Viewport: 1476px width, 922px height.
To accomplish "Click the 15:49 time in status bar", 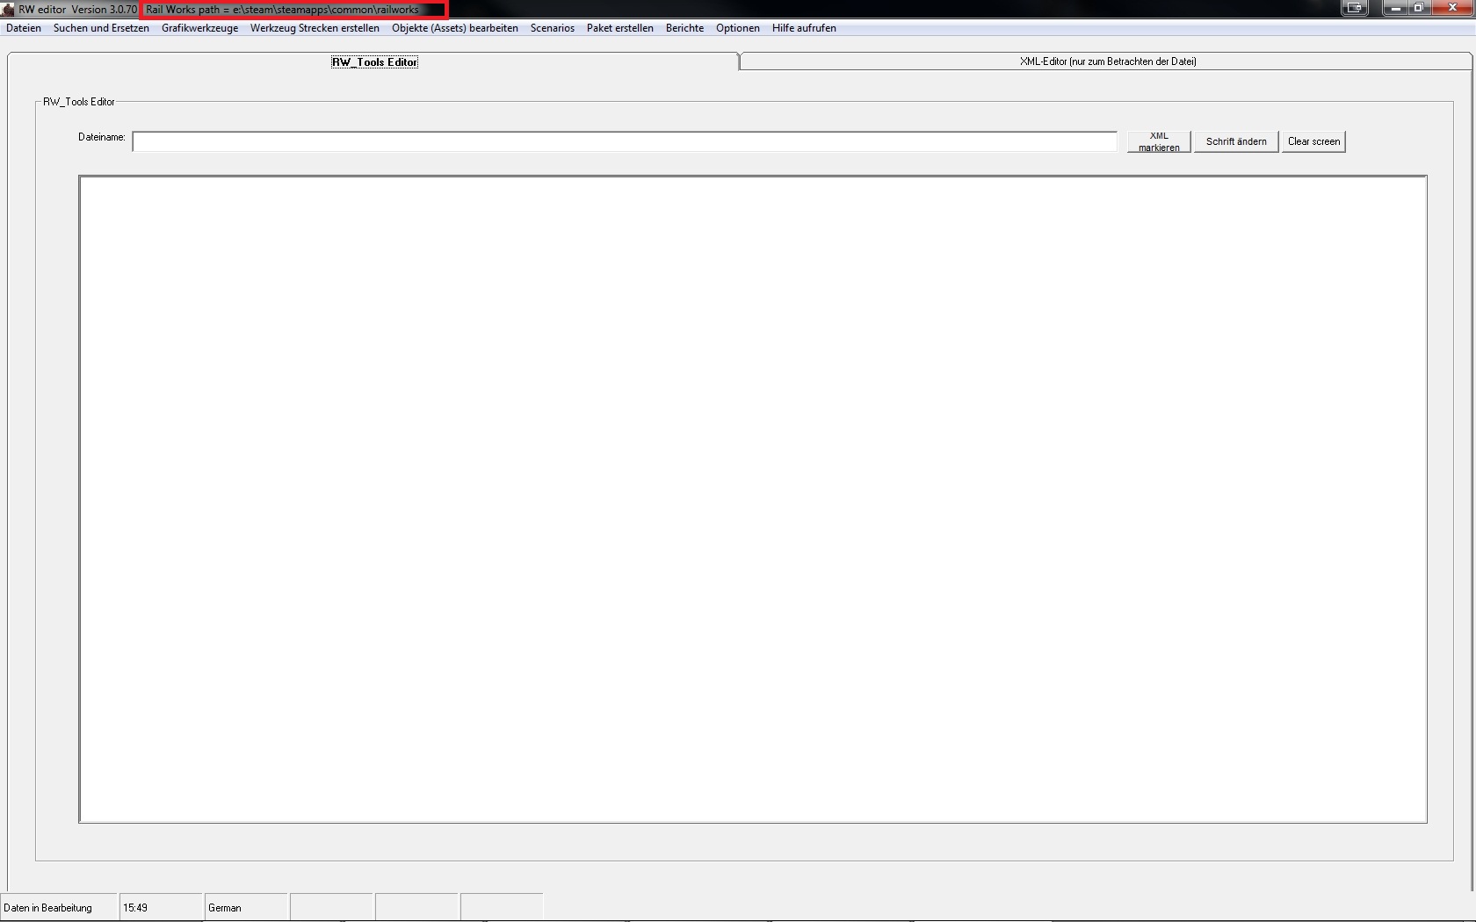I will pos(161,908).
